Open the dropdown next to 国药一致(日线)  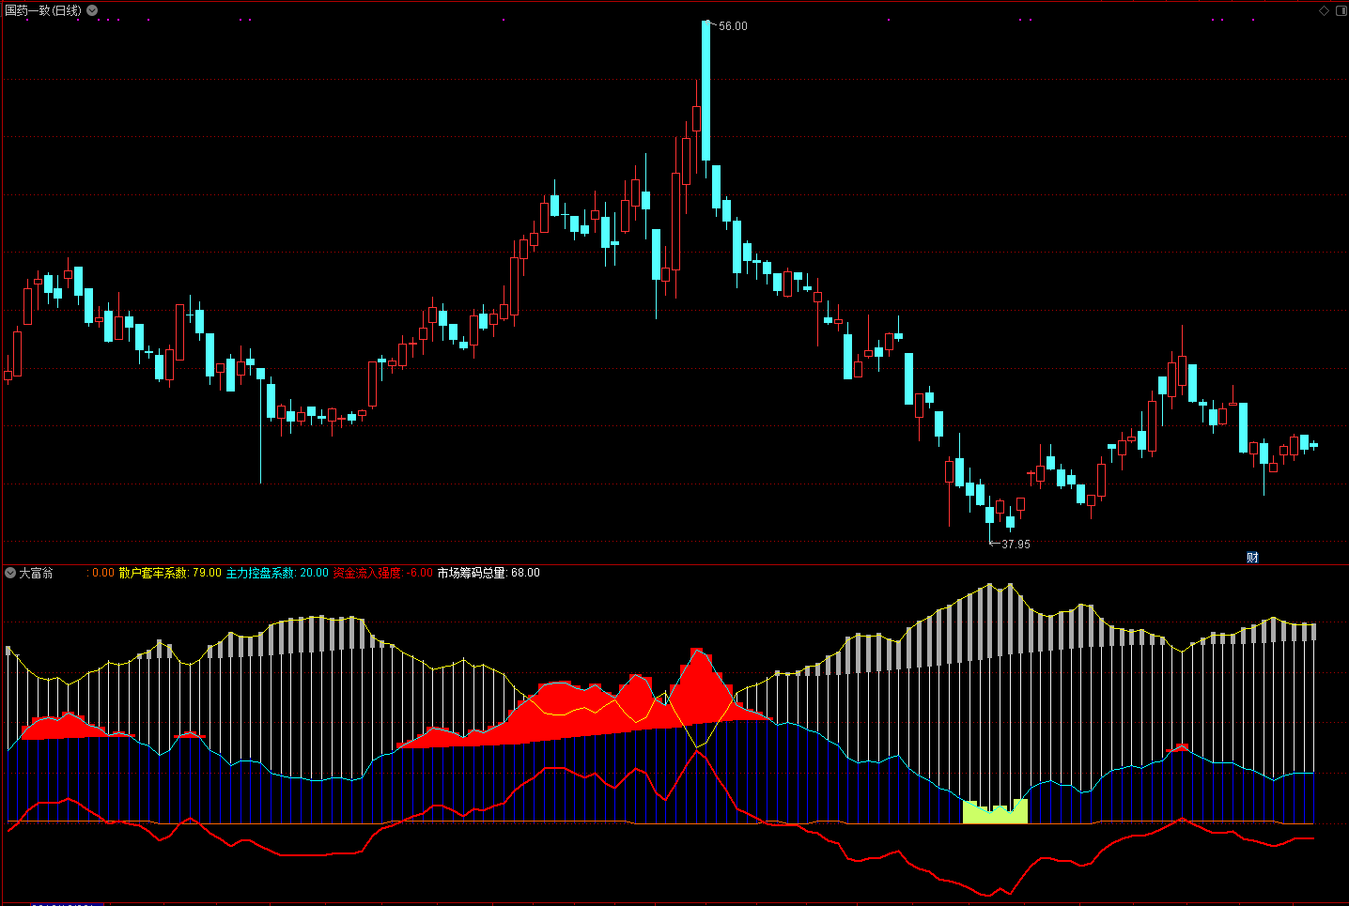pyautogui.click(x=92, y=10)
